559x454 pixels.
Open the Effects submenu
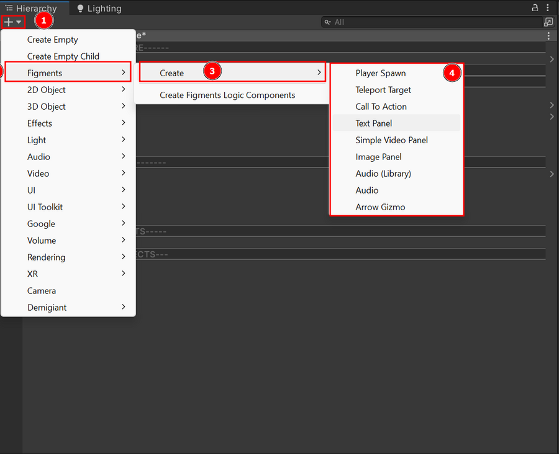click(x=68, y=123)
